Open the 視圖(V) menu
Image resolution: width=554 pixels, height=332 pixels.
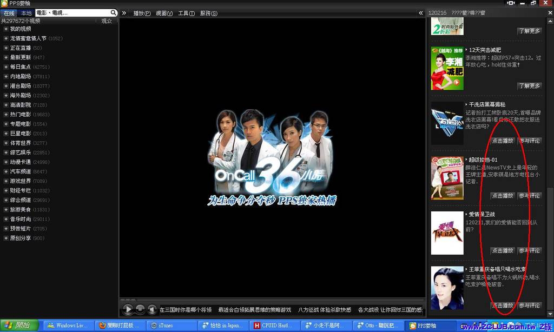[164, 14]
